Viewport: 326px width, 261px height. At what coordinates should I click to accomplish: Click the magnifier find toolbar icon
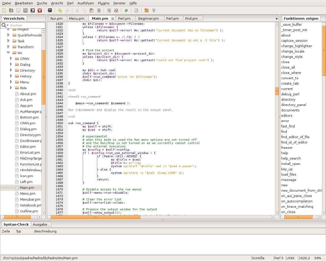pyautogui.click(x=109, y=10)
